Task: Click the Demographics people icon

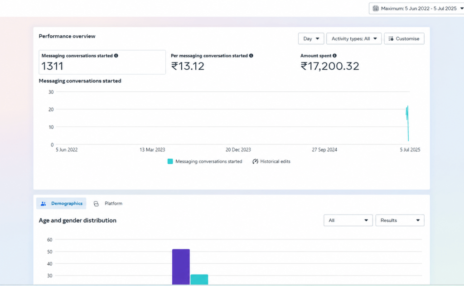Action: pos(43,204)
